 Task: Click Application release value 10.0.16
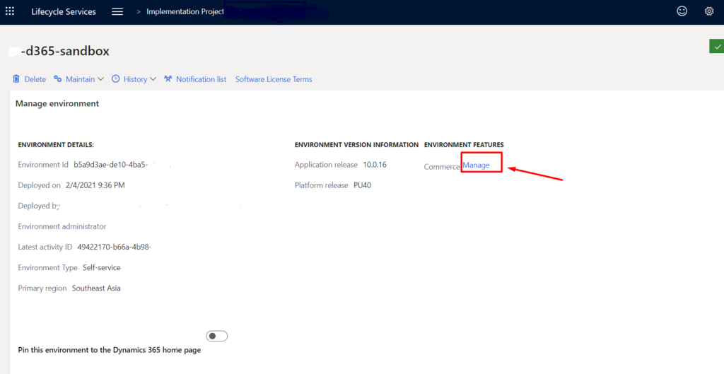pyautogui.click(x=375, y=164)
